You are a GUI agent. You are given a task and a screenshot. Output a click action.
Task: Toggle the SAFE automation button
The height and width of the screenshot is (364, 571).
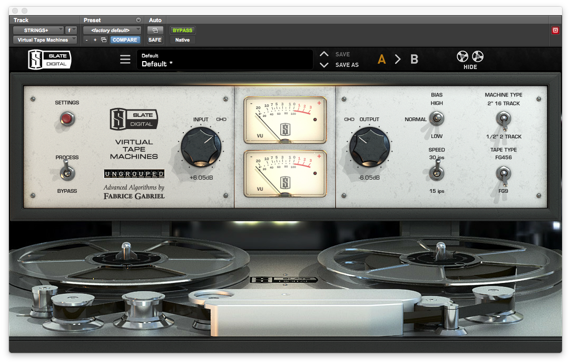coord(155,40)
